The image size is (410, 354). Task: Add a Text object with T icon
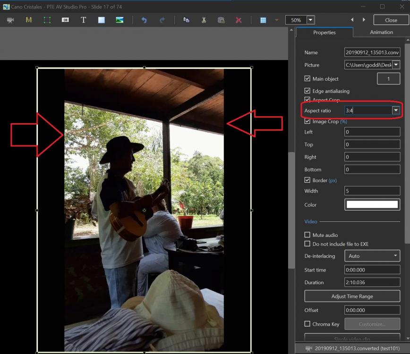[83, 20]
